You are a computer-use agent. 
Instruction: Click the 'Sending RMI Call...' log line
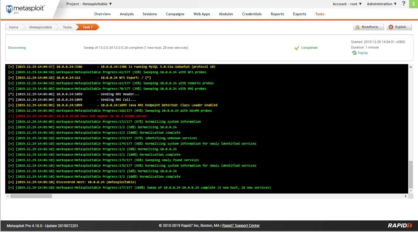point(72,100)
